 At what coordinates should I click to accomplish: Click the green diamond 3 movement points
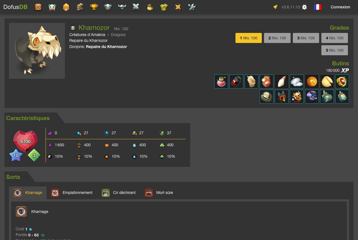point(34,155)
